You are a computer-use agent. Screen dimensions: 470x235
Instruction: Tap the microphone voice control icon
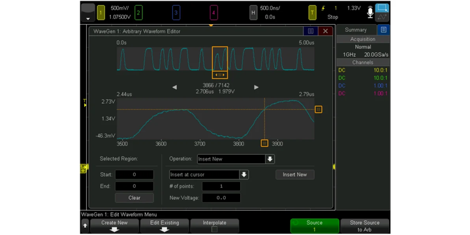point(371,12)
